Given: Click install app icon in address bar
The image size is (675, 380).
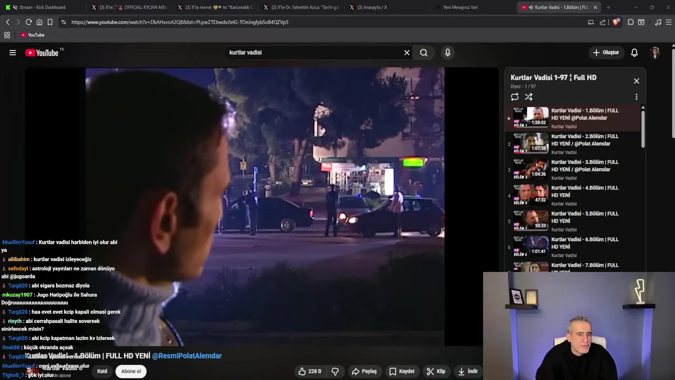Looking at the screenshot, I should pos(591,22).
